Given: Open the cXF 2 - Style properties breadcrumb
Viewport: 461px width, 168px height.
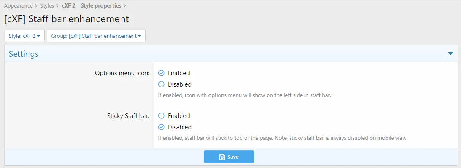Looking at the screenshot, I should [x=91, y=6].
